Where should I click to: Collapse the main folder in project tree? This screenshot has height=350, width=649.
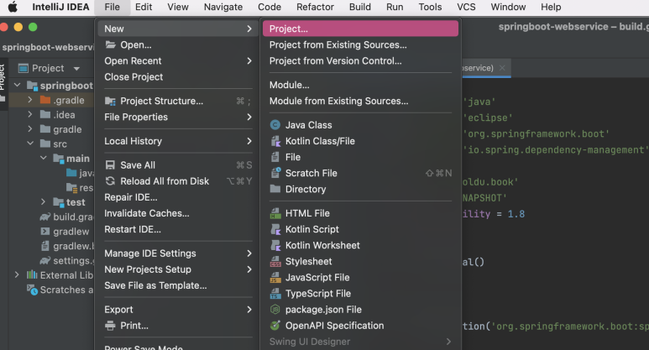coord(44,158)
